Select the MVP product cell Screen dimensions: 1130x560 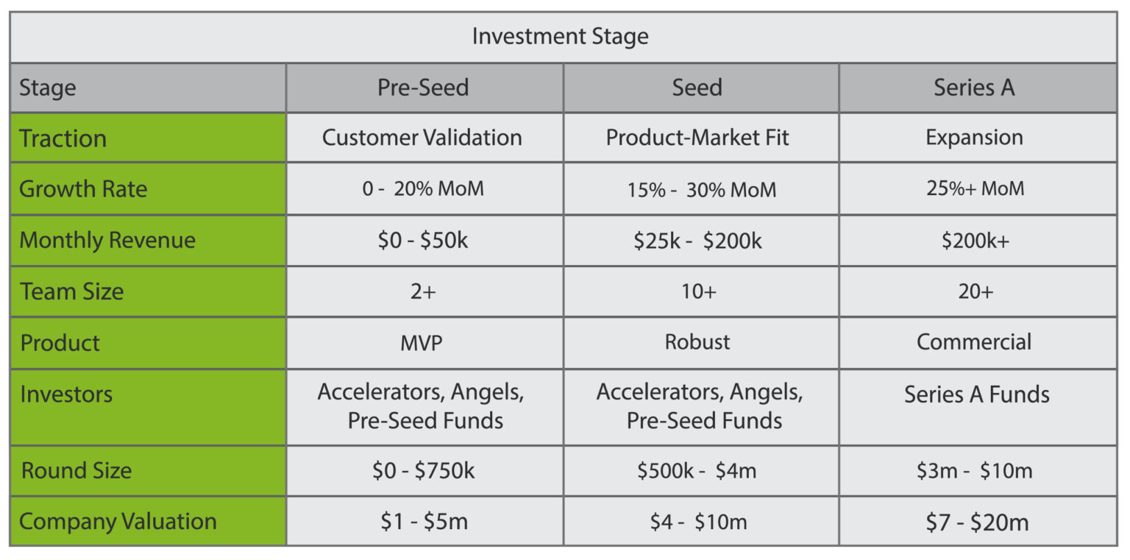(422, 342)
